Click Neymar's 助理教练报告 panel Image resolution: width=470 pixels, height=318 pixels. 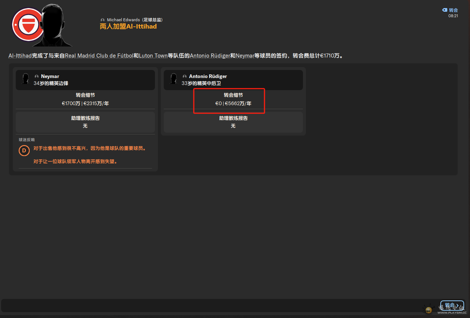tap(85, 122)
